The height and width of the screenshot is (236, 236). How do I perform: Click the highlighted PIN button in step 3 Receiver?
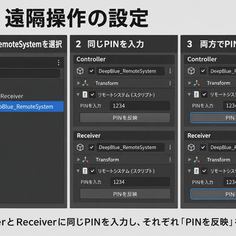click(x=213, y=194)
